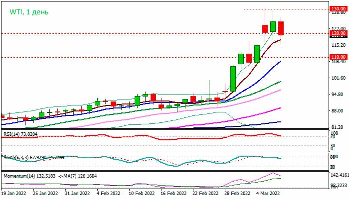Click the 16 Feb 2022 date marker

[x=173, y=193]
